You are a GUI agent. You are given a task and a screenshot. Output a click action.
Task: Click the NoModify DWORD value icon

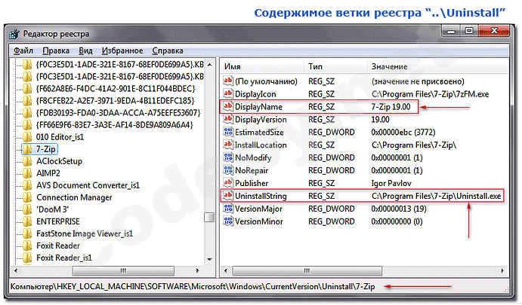pyautogui.click(x=228, y=157)
